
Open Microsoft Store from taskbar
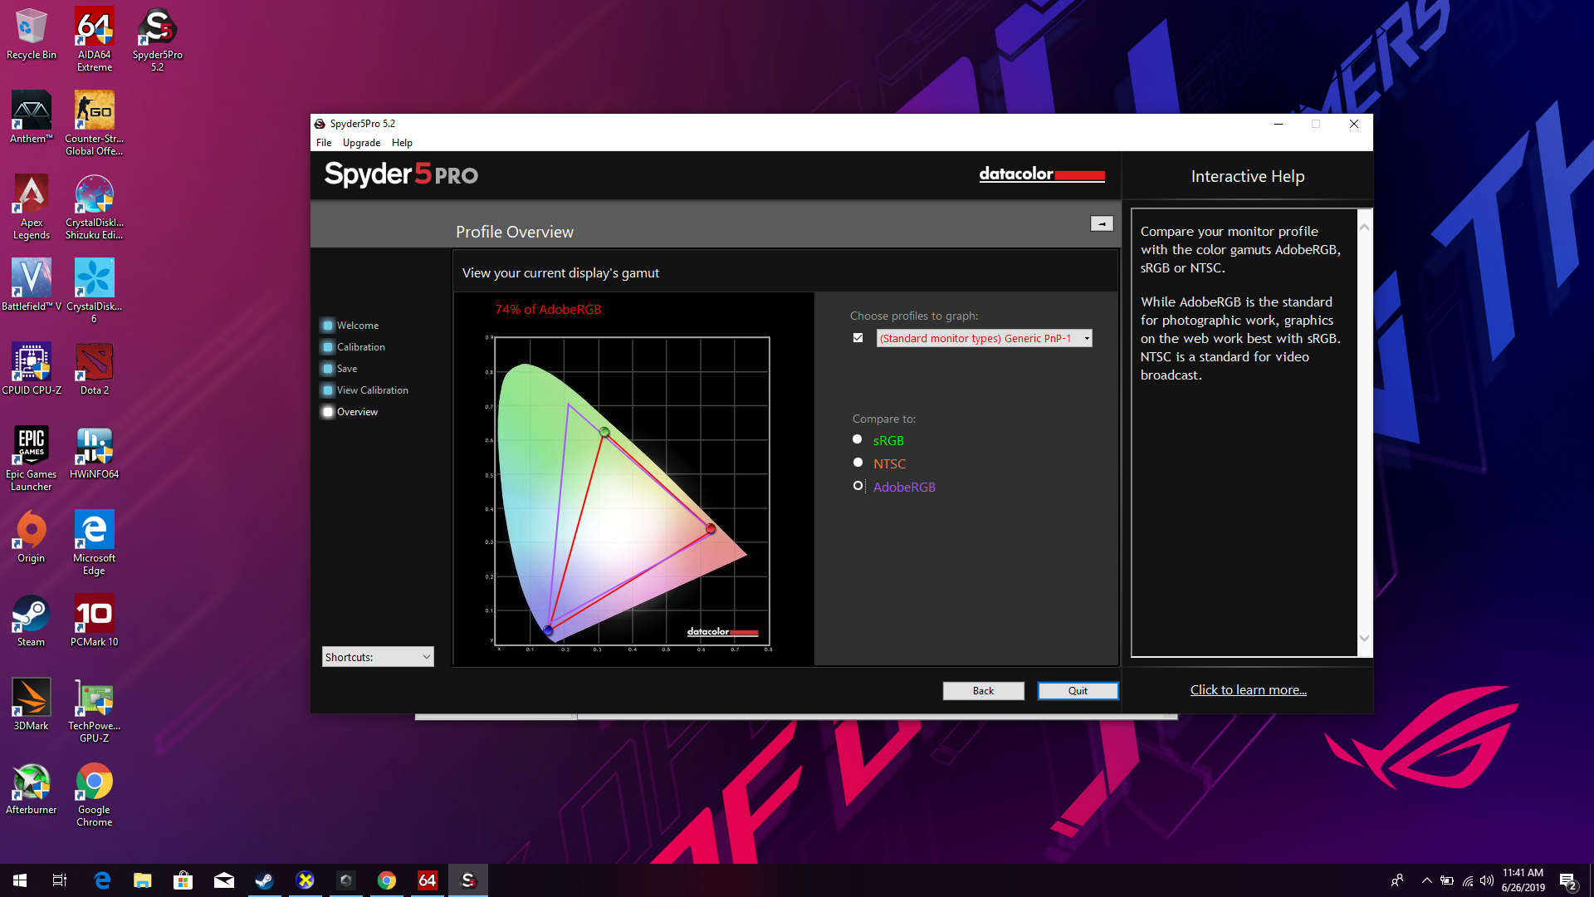click(183, 880)
